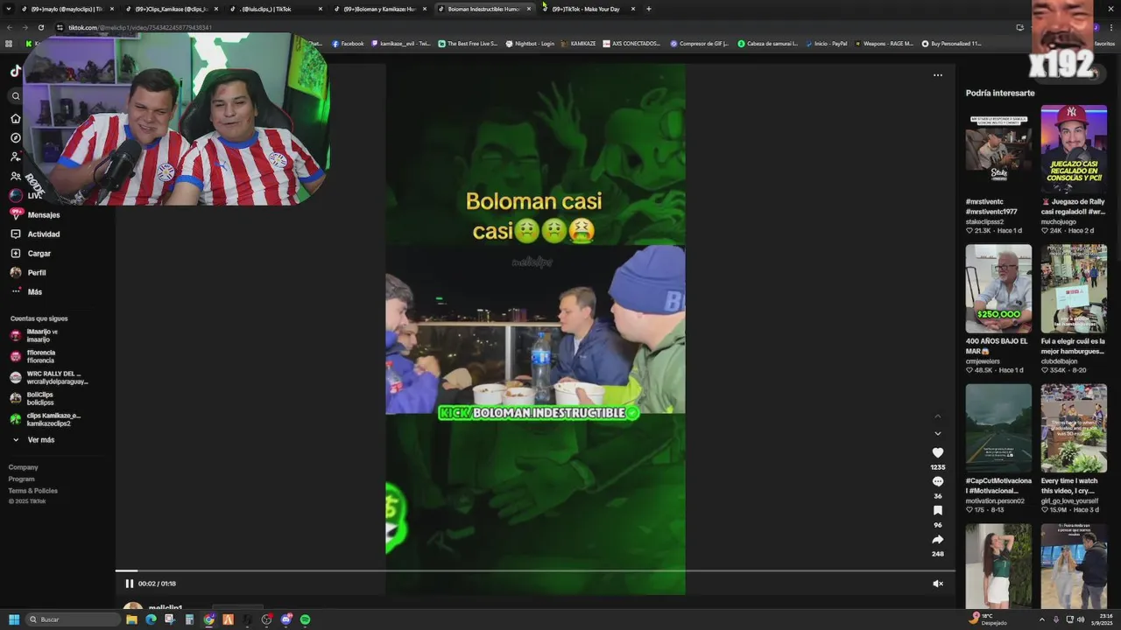
Task: Open hamburguesa video by clubdelbajon
Action: (x=1074, y=289)
